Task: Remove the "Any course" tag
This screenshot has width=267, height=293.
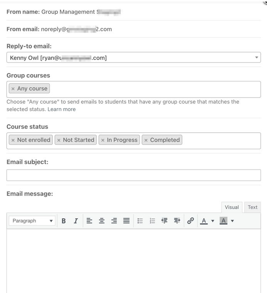Action: coord(13,89)
